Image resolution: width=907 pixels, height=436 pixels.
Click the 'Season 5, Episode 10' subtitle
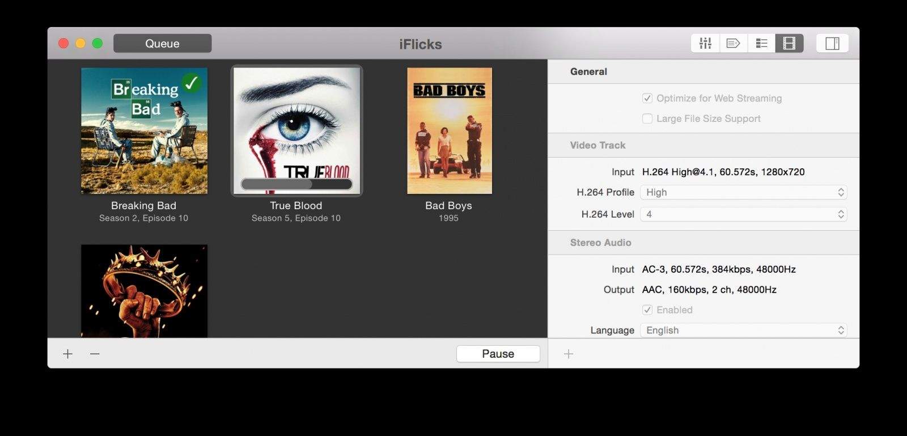(x=296, y=218)
